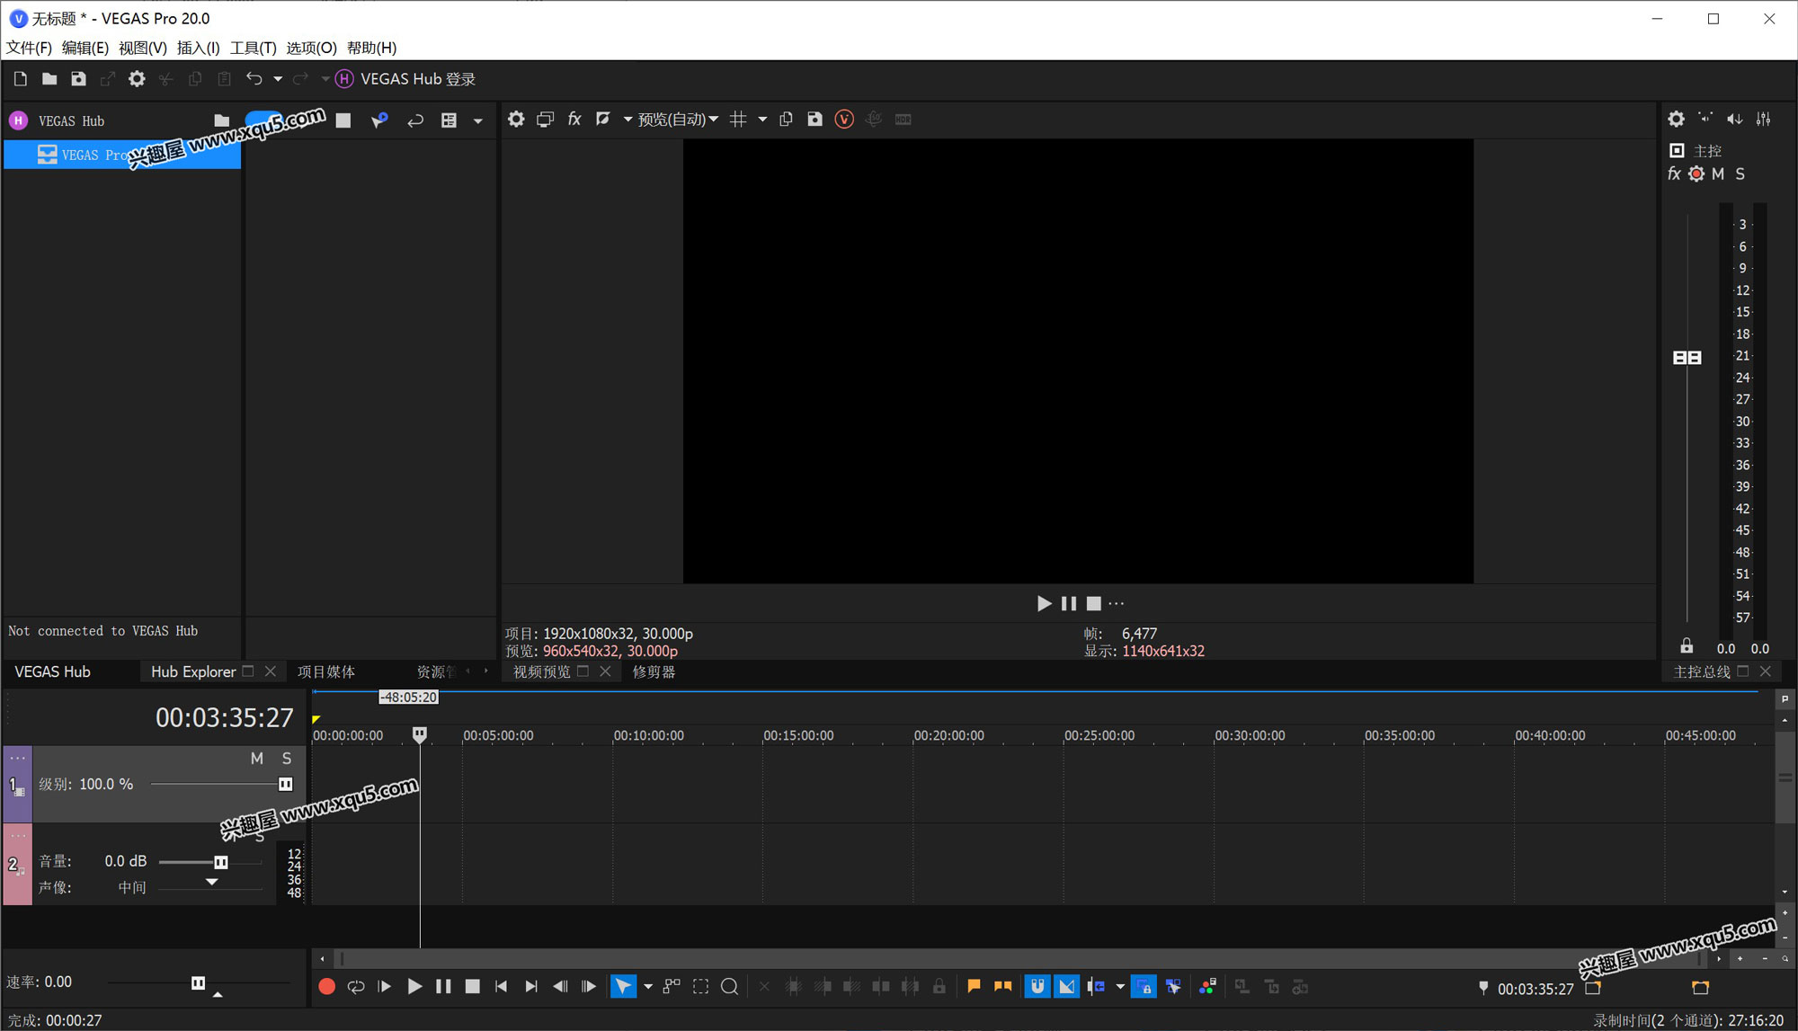Image resolution: width=1798 pixels, height=1031 pixels.
Task: Open the 文件(F) menu
Action: point(29,48)
